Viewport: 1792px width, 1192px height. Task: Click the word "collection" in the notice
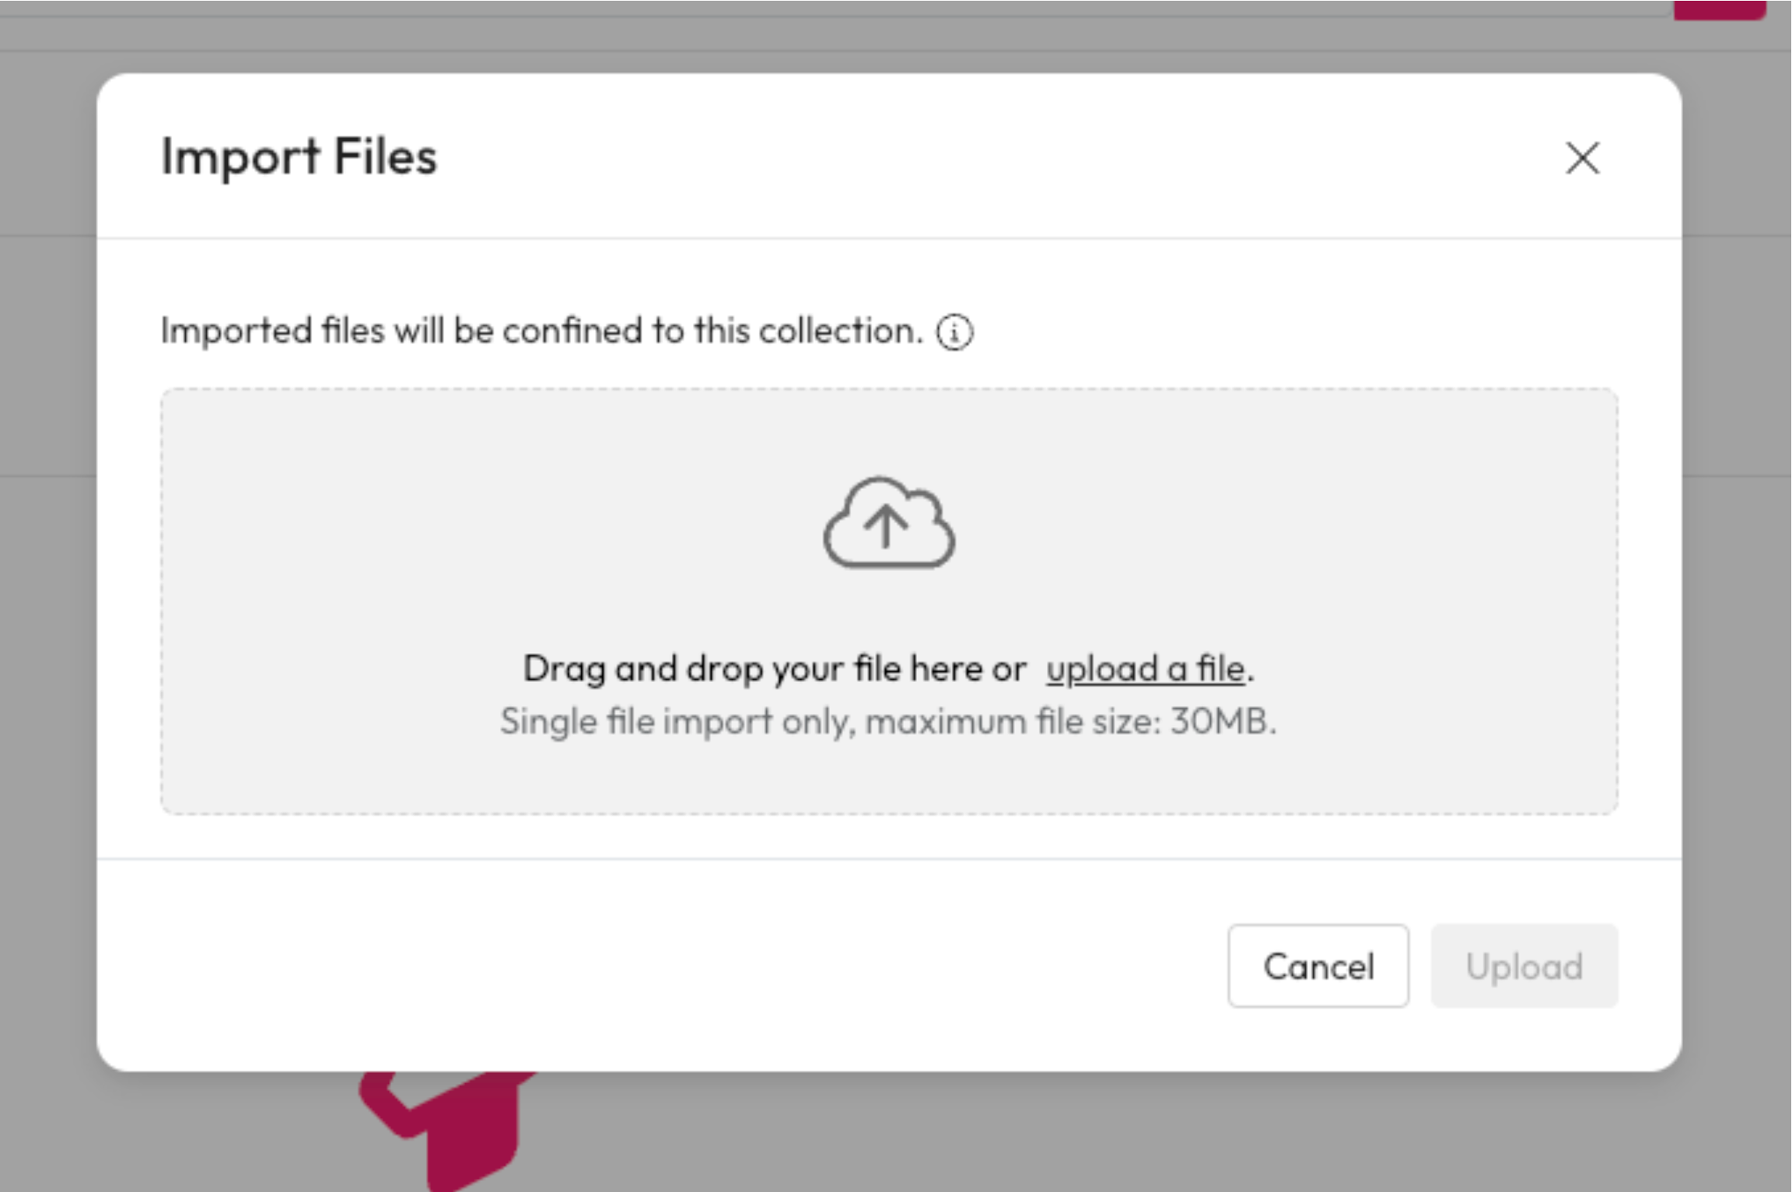pos(840,331)
